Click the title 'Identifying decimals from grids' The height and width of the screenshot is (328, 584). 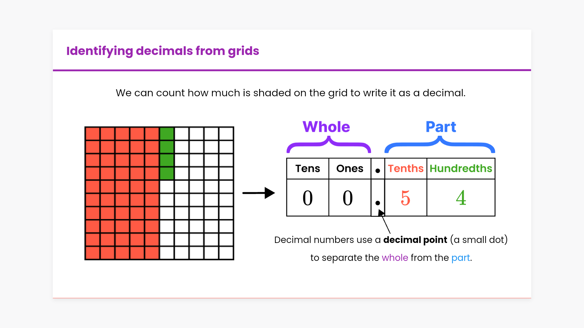click(x=162, y=51)
